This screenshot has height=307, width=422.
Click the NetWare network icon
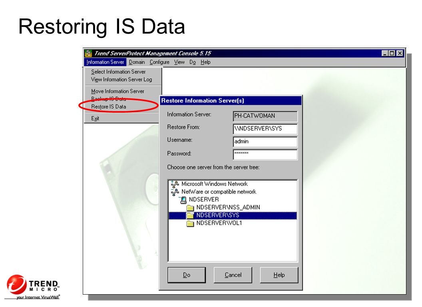pos(175,192)
